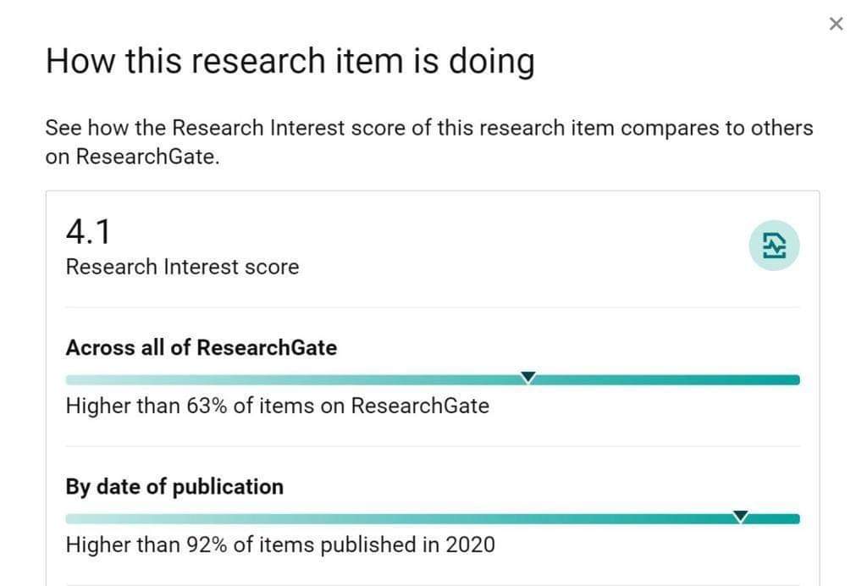
Task: Click Higher than 63% of items on ResearchGate text
Action: tap(278, 406)
